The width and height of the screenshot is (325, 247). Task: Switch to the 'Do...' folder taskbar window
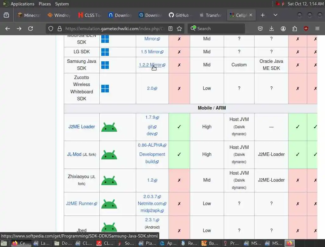pyautogui.click(x=63, y=243)
